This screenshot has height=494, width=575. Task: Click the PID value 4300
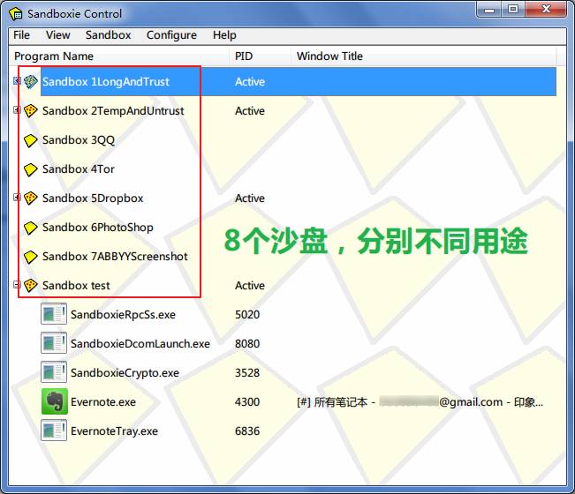(x=247, y=402)
